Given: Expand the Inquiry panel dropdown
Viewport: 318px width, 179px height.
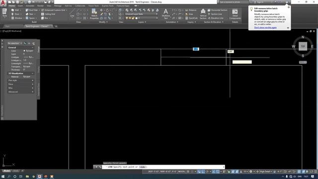Looking at the screenshot, I should pyautogui.click(x=191, y=22).
